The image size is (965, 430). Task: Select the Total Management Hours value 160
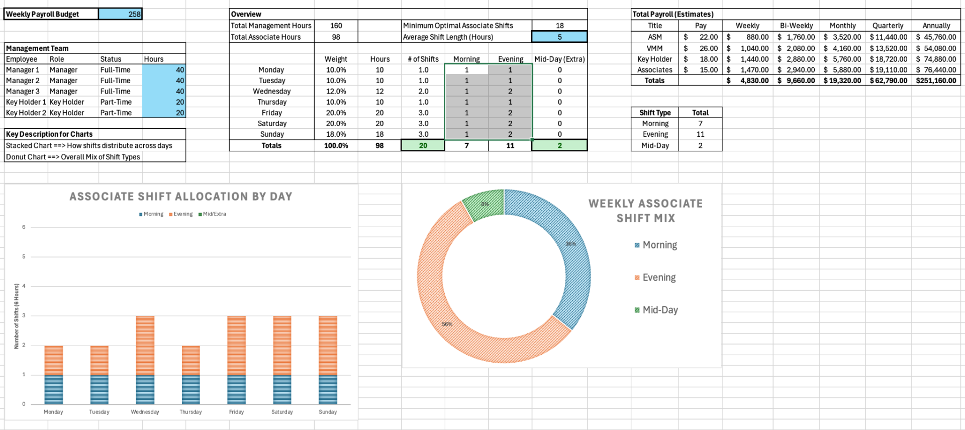tap(336, 26)
